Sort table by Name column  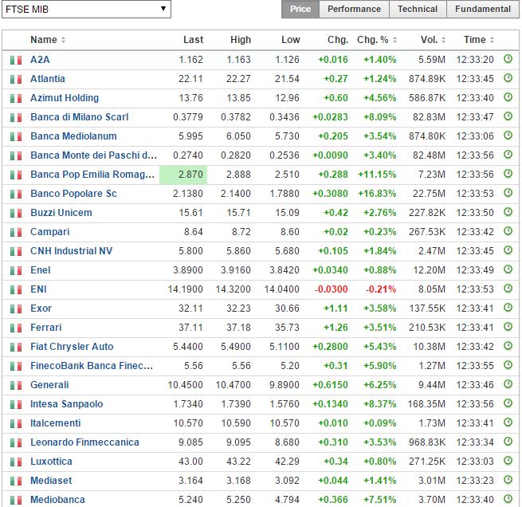click(x=48, y=40)
